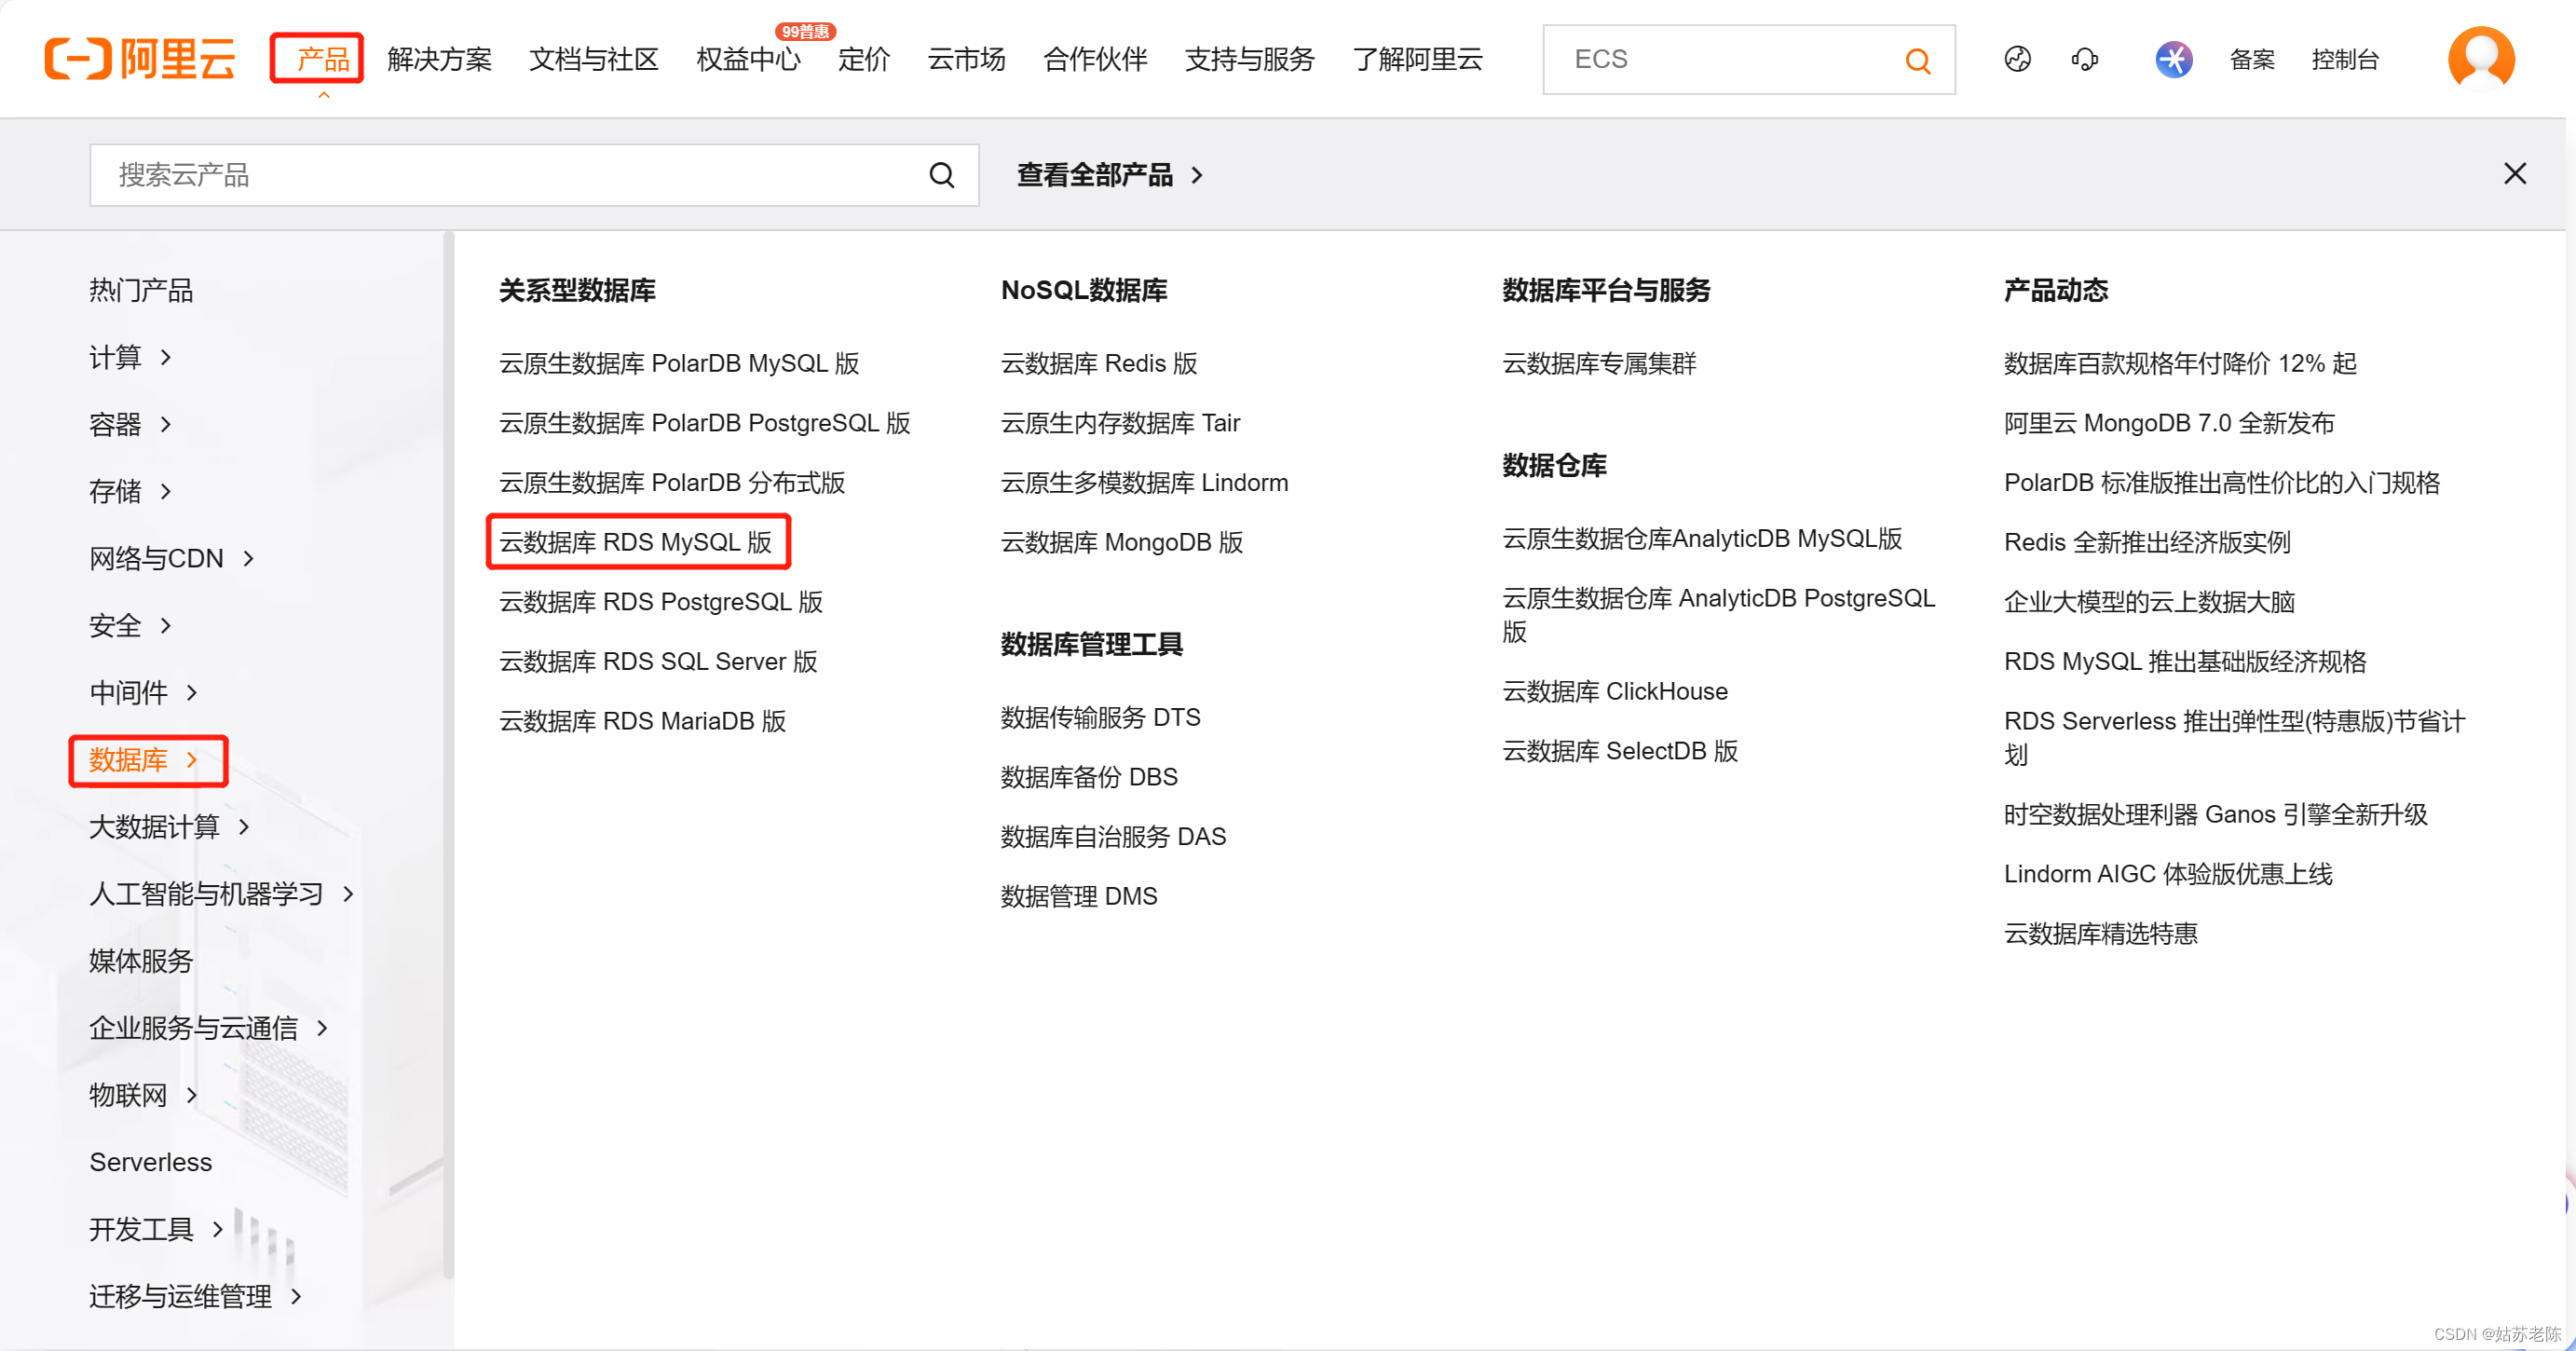Screen dimensions: 2576x1351
Task: Open 云数据库 RDS MySQL 版
Action: pyautogui.click(x=635, y=542)
